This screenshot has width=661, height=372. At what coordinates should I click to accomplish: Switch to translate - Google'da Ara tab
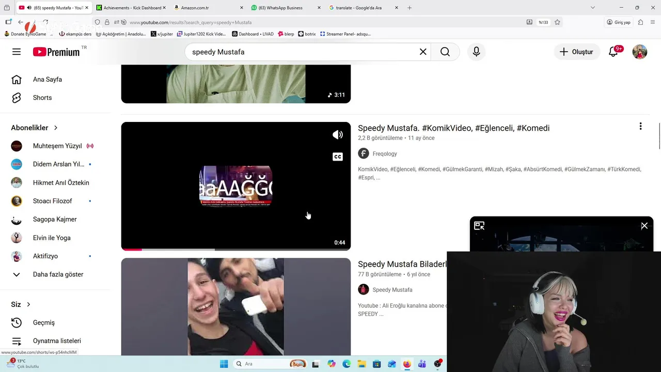point(363,8)
